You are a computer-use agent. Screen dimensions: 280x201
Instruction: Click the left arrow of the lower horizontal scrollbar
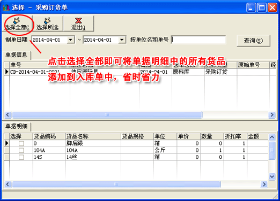point(8,184)
